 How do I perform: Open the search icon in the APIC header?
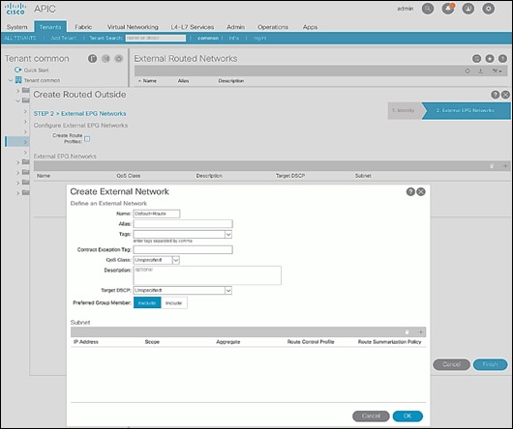point(428,9)
